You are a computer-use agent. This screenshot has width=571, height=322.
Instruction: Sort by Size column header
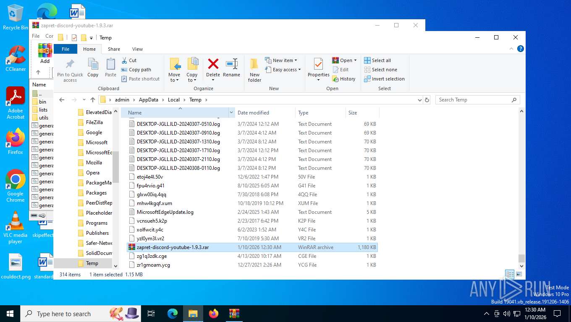[x=362, y=113]
